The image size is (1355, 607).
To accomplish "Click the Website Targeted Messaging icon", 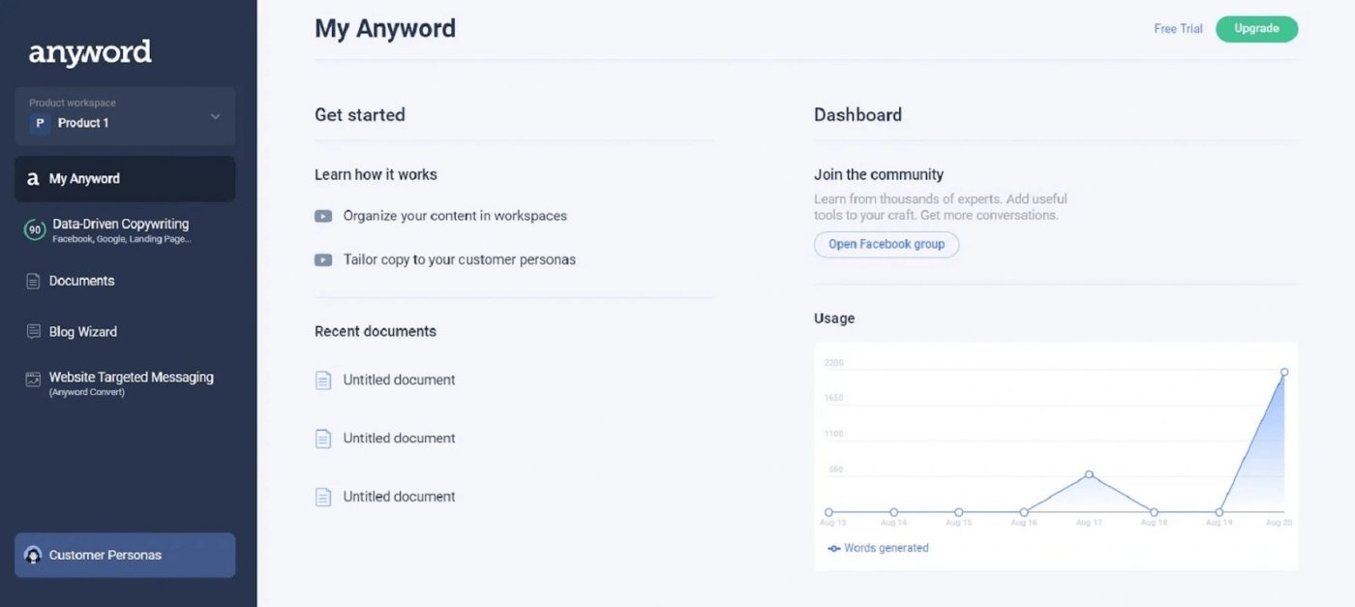I will 33,380.
